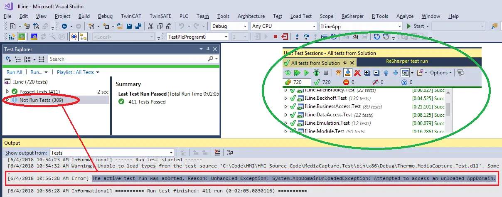The image size is (502, 197).
Task: Toggle ReSharper Track Running Test button
Action: pos(348,73)
